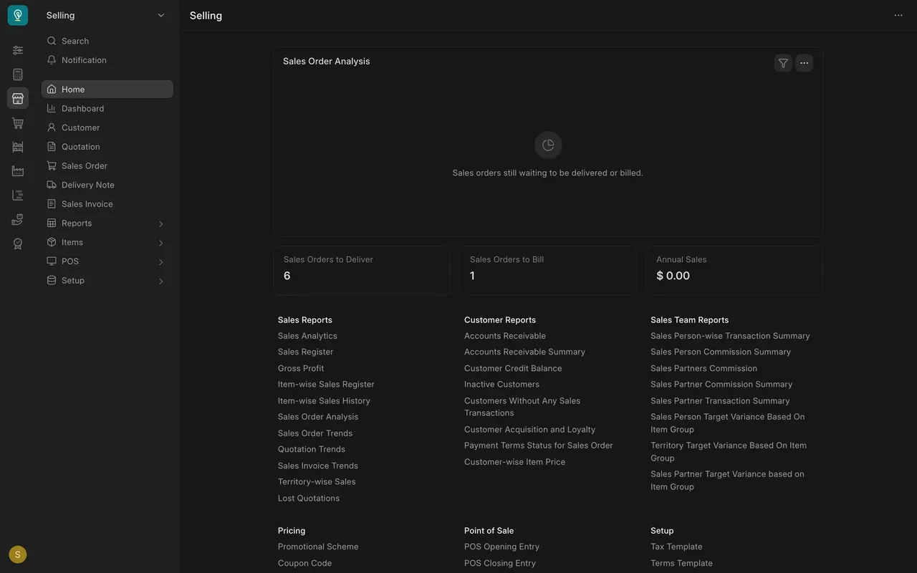The image size is (917, 573).
Task: Open the Sales Order Analysis filter icon
Action: point(783,63)
